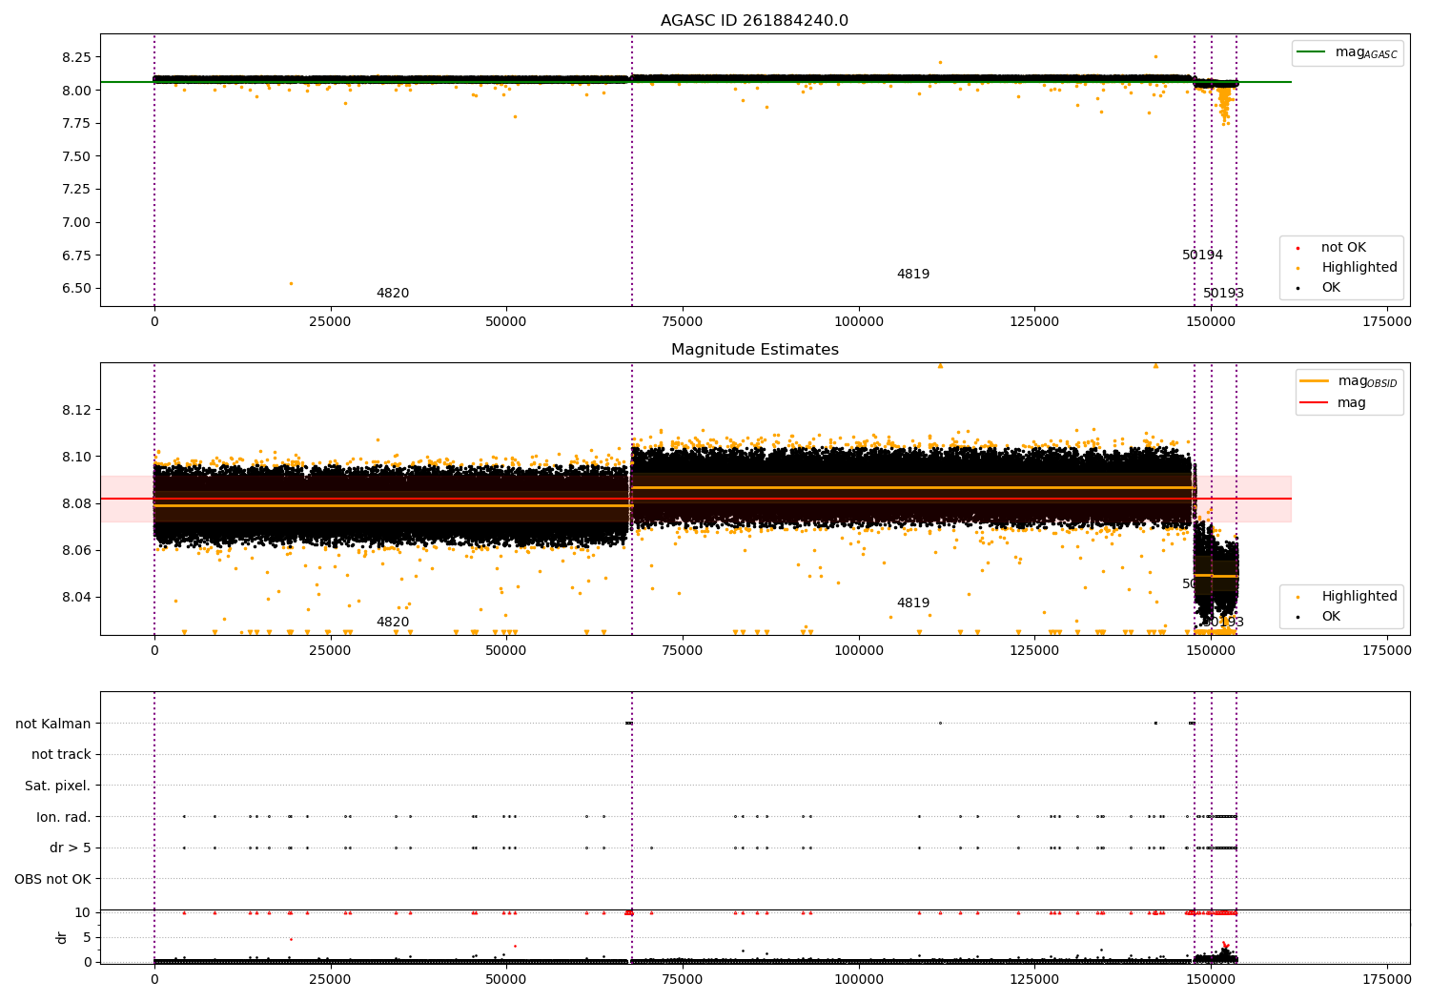The height and width of the screenshot is (1001, 1430).
Task: Click obsid label 50193 in the top plot
Action: pos(1223,294)
